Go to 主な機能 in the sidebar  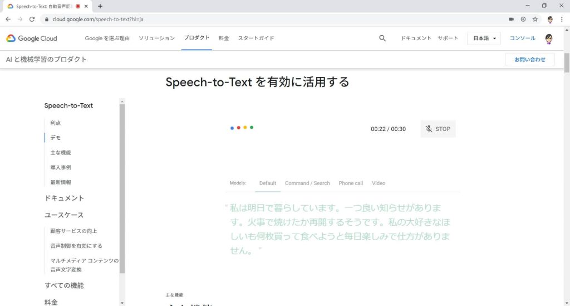click(x=61, y=153)
